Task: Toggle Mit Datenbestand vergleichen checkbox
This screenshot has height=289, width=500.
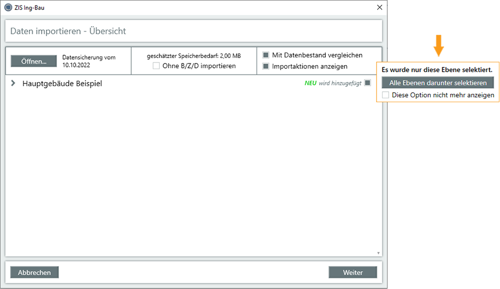Action: click(266, 55)
